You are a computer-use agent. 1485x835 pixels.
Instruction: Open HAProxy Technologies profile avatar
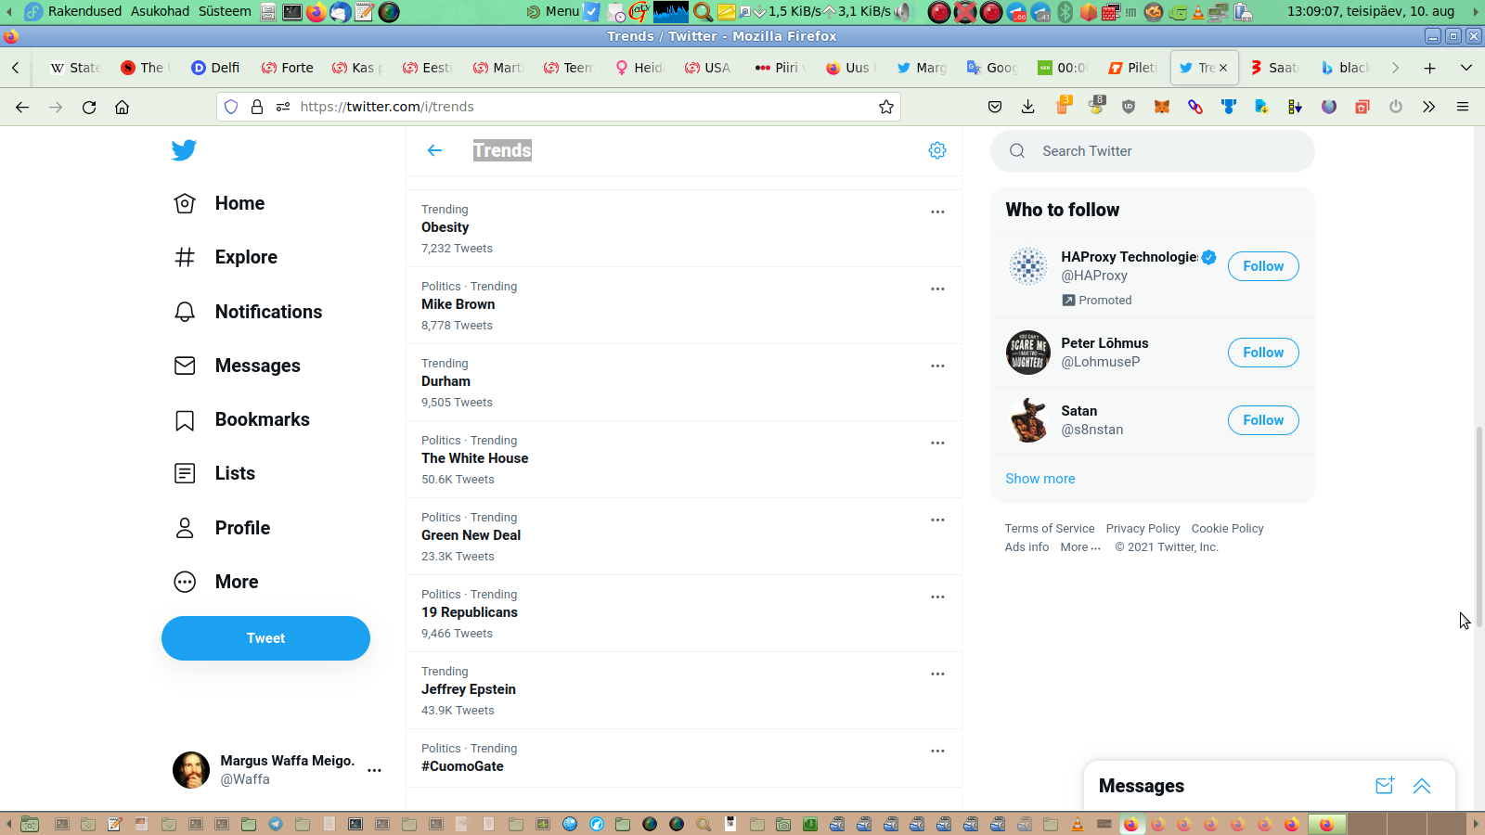1028,266
